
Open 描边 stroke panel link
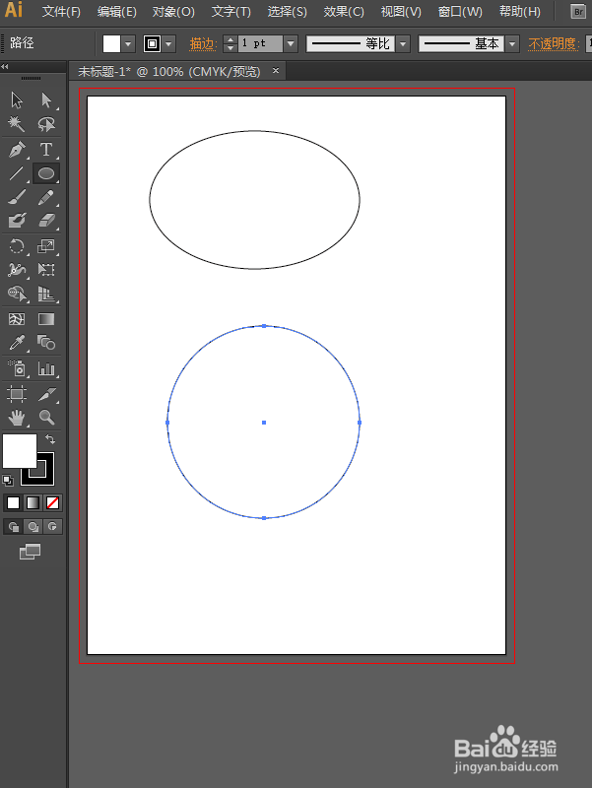click(203, 43)
